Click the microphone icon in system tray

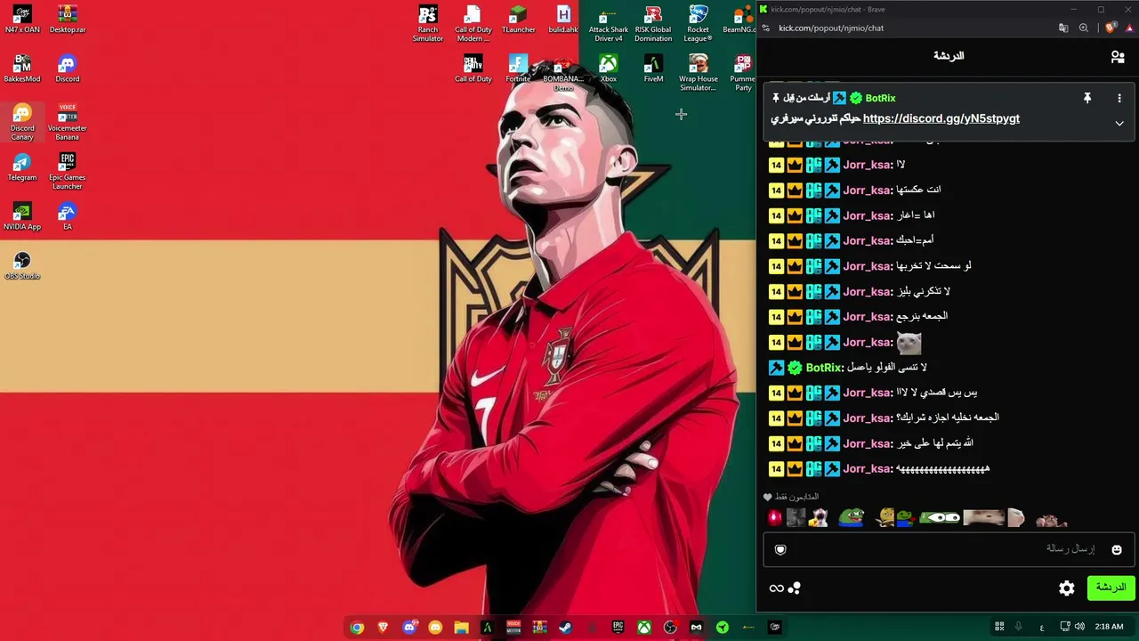[1019, 627]
